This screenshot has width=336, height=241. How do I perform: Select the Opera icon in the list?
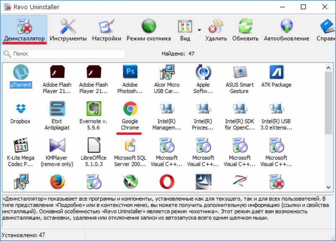click(167, 182)
